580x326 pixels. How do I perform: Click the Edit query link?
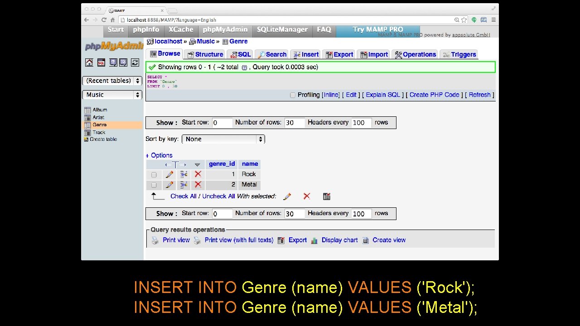click(x=351, y=95)
